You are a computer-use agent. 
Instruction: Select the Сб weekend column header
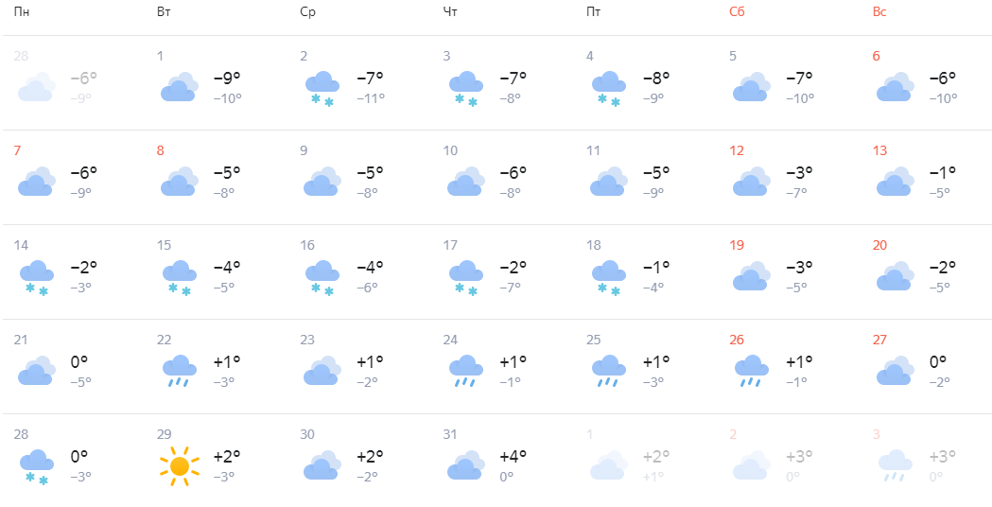(737, 12)
